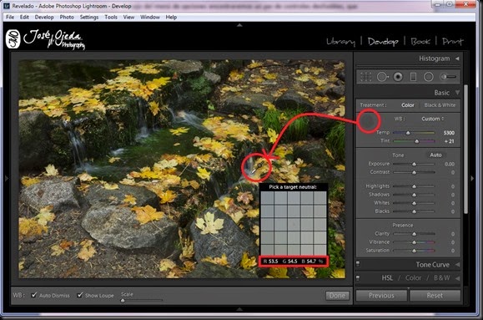Expand the Tone Curve panel
Screen dimensions: 483x320
pos(457,265)
